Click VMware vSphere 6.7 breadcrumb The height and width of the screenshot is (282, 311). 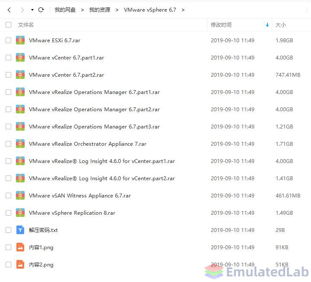[x=150, y=10]
